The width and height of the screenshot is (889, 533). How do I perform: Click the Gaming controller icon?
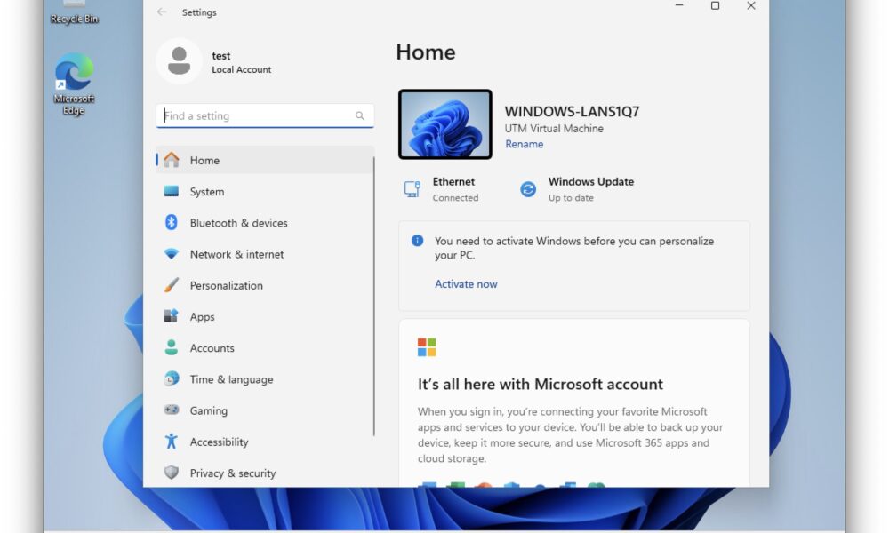[x=172, y=410]
